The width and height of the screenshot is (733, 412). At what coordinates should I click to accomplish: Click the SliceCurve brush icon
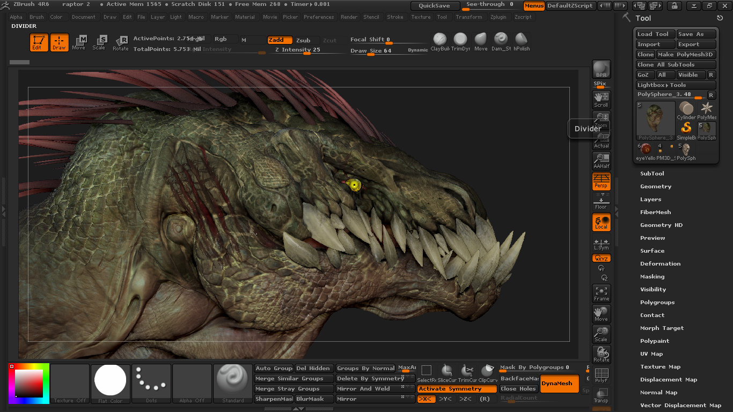click(446, 370)
